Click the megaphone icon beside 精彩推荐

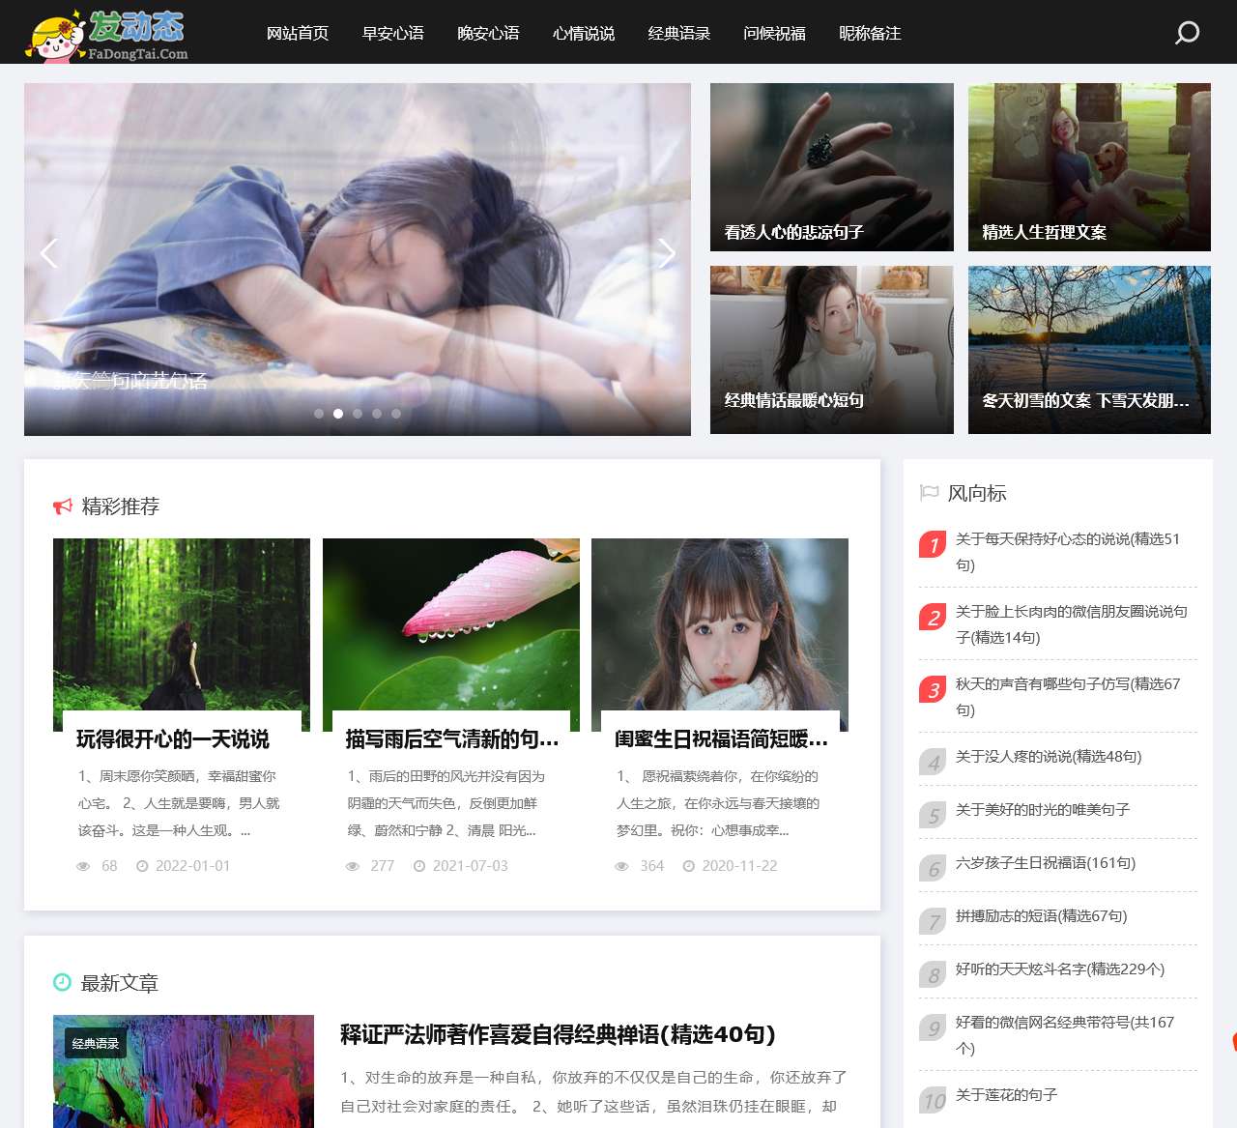tap(62, 506)
